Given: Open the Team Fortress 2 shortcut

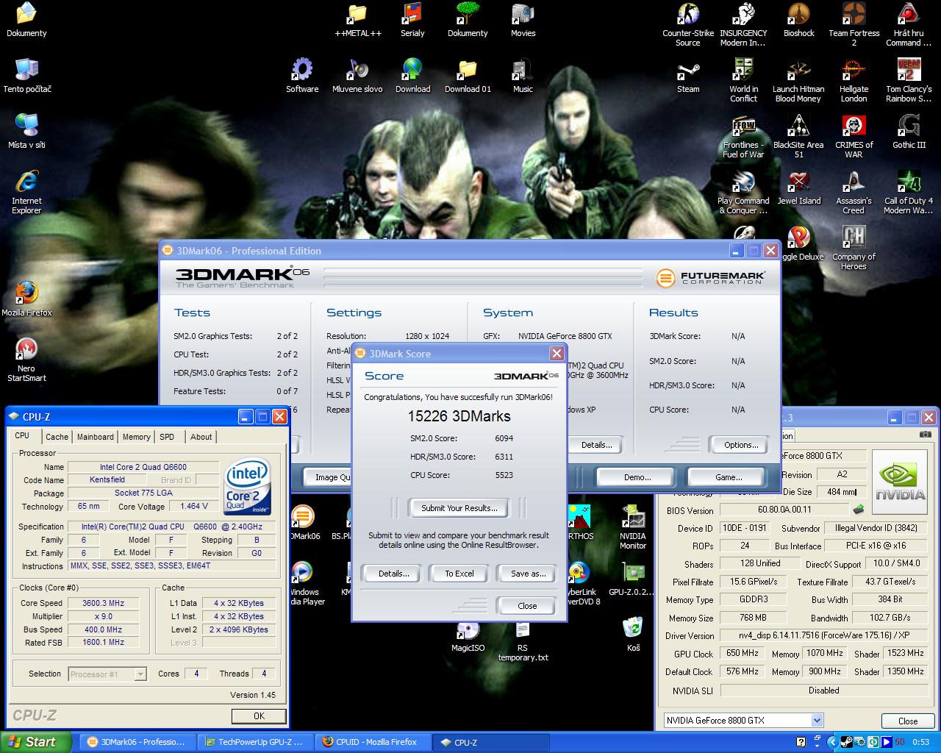Looking at the screenshot, I should click(x=854, y=24).
